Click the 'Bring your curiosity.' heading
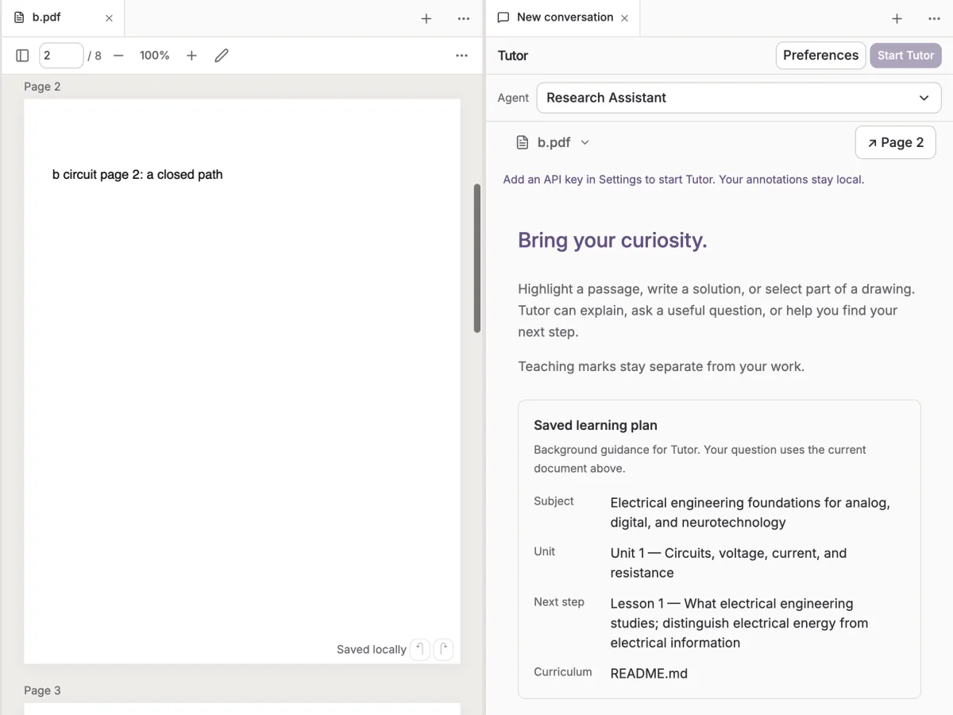 pyautogui.click(x=612, y=240)
